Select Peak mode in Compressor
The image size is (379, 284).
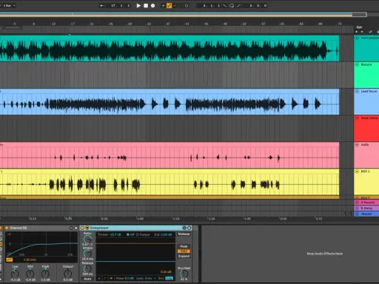(184, 246)
